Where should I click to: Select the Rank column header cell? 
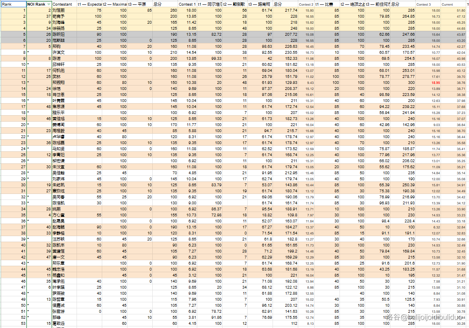point(13,4)
